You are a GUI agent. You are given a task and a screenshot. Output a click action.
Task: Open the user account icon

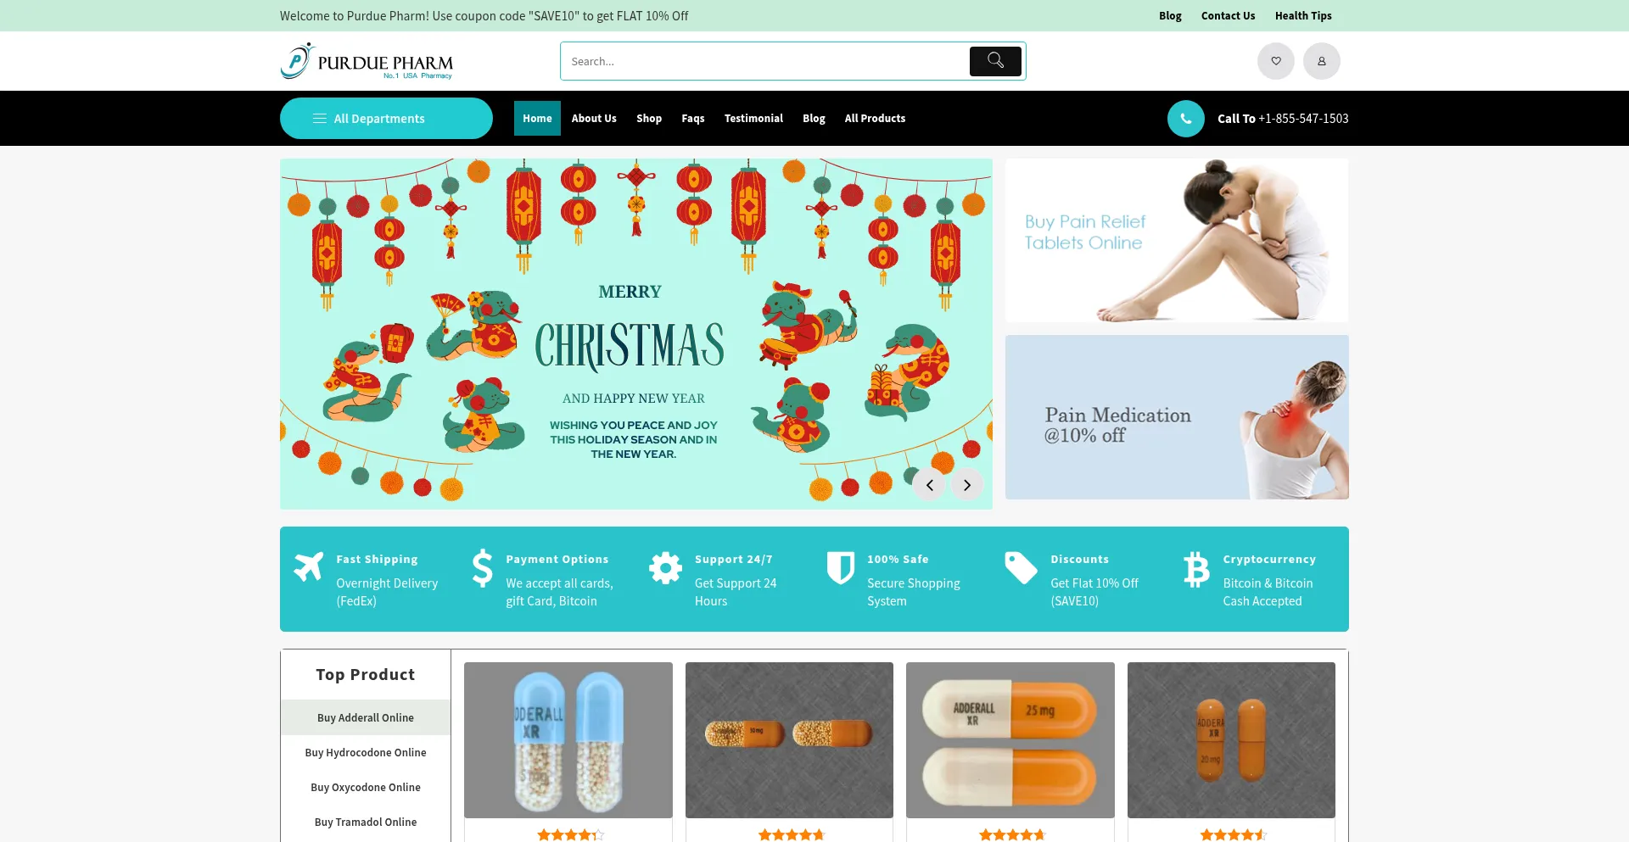point(1321,61)
